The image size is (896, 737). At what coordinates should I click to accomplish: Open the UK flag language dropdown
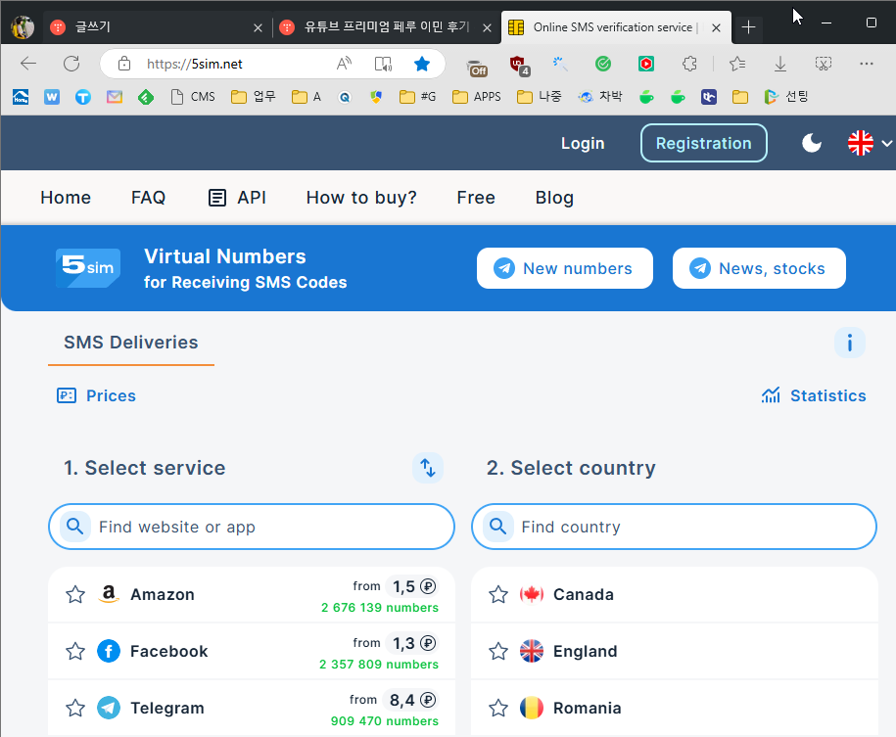click(870, 143)
